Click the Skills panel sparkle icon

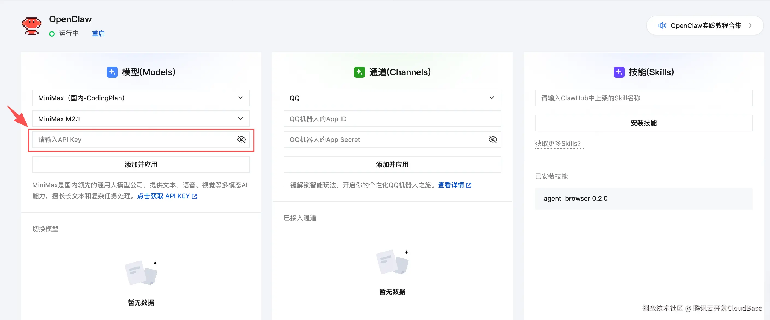point(619,72)
